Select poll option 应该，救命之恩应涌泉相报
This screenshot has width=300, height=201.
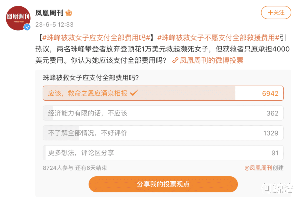pos(87,93)
